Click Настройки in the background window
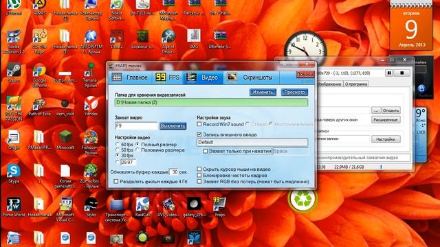440x247 pixels. click(x=386, y=139)
